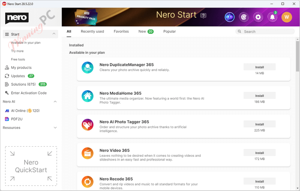The image size is (300, 191).
Task: Click the user avatar W icon
Action: (x=286, y=17)
